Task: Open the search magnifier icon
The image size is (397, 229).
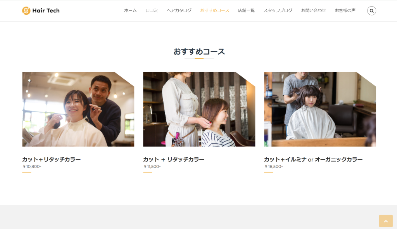Action: pyautogui.click(x=371, y=11)
